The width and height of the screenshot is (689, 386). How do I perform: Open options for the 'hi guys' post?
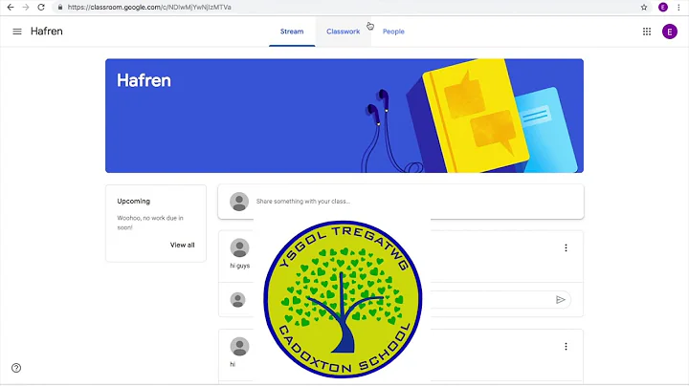[x=566, y=247]
